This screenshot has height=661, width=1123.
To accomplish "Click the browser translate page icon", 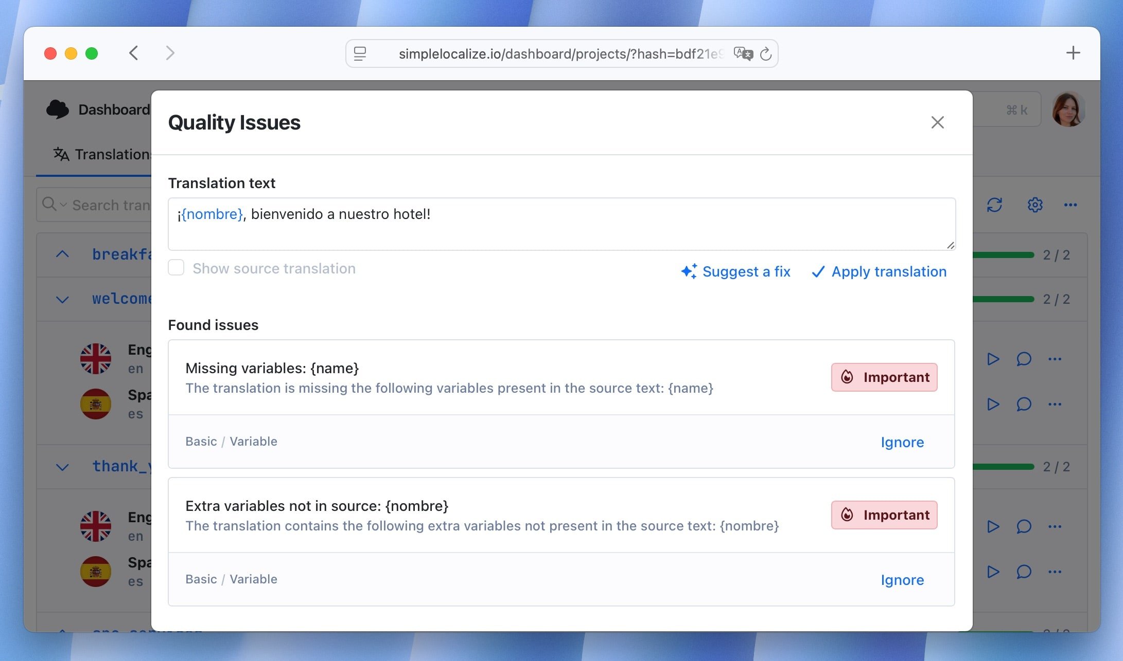I will pos(743,54).
